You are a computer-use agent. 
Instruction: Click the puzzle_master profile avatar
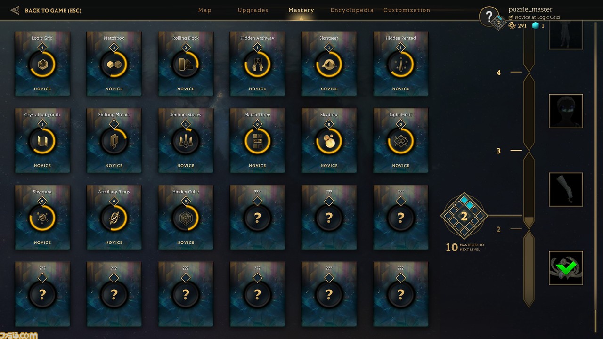[489, 16]
